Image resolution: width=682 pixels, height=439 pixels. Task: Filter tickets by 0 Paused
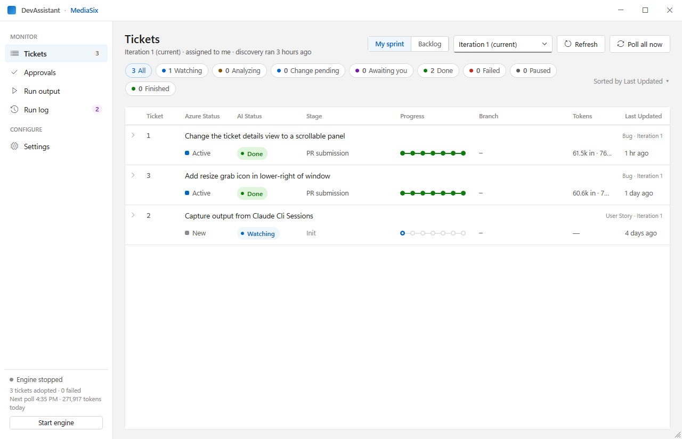pyautogui.click(x=533, y=71)
